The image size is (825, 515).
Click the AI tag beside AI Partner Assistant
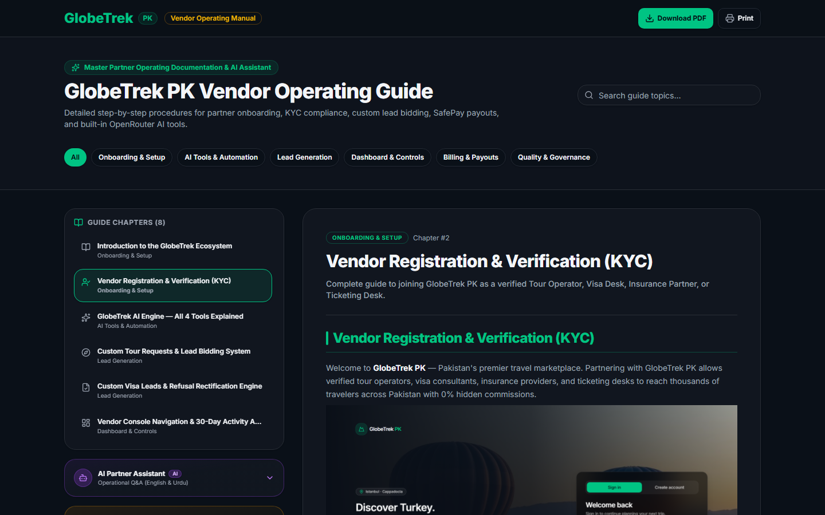pyautogui.click(x=175, y=474)
